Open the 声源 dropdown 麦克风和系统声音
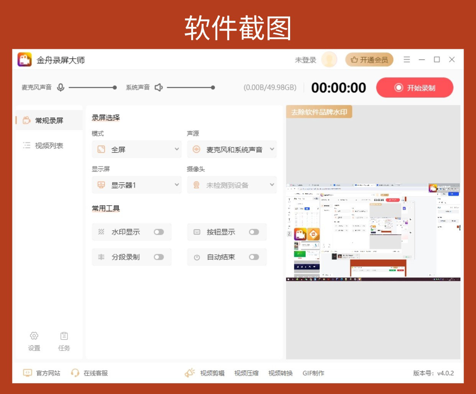Screen dimensions: 476x394 [232, 149]
